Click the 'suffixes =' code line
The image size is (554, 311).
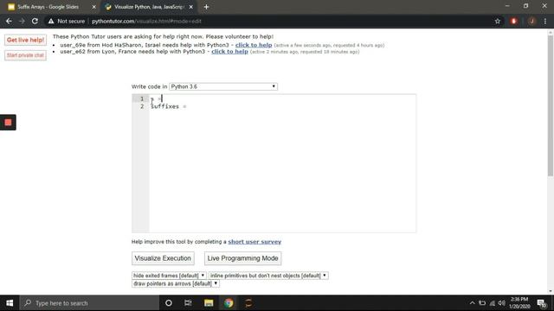[168, 106]
